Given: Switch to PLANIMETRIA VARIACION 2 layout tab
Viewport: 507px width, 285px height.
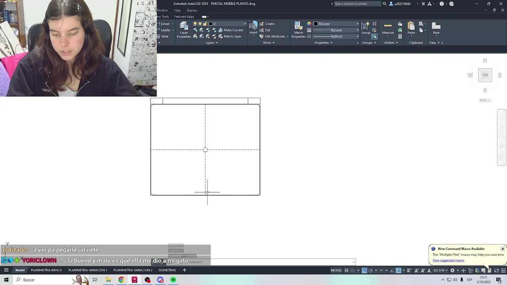Looking at the screenshot, I should 133,270.
